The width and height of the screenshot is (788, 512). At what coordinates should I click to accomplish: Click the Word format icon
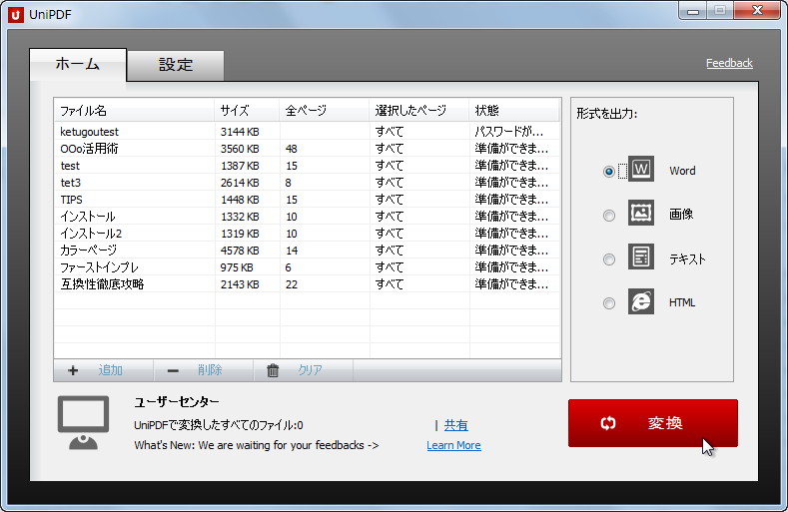[641, 169]
